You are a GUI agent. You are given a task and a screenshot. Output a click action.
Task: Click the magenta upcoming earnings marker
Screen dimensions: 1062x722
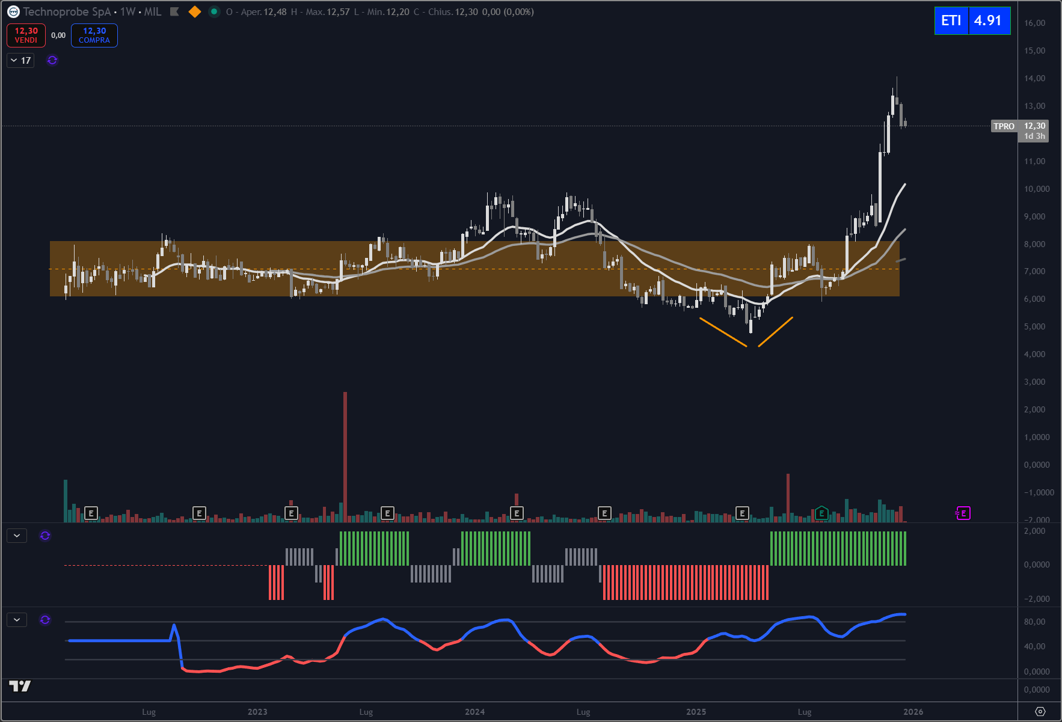963,513
